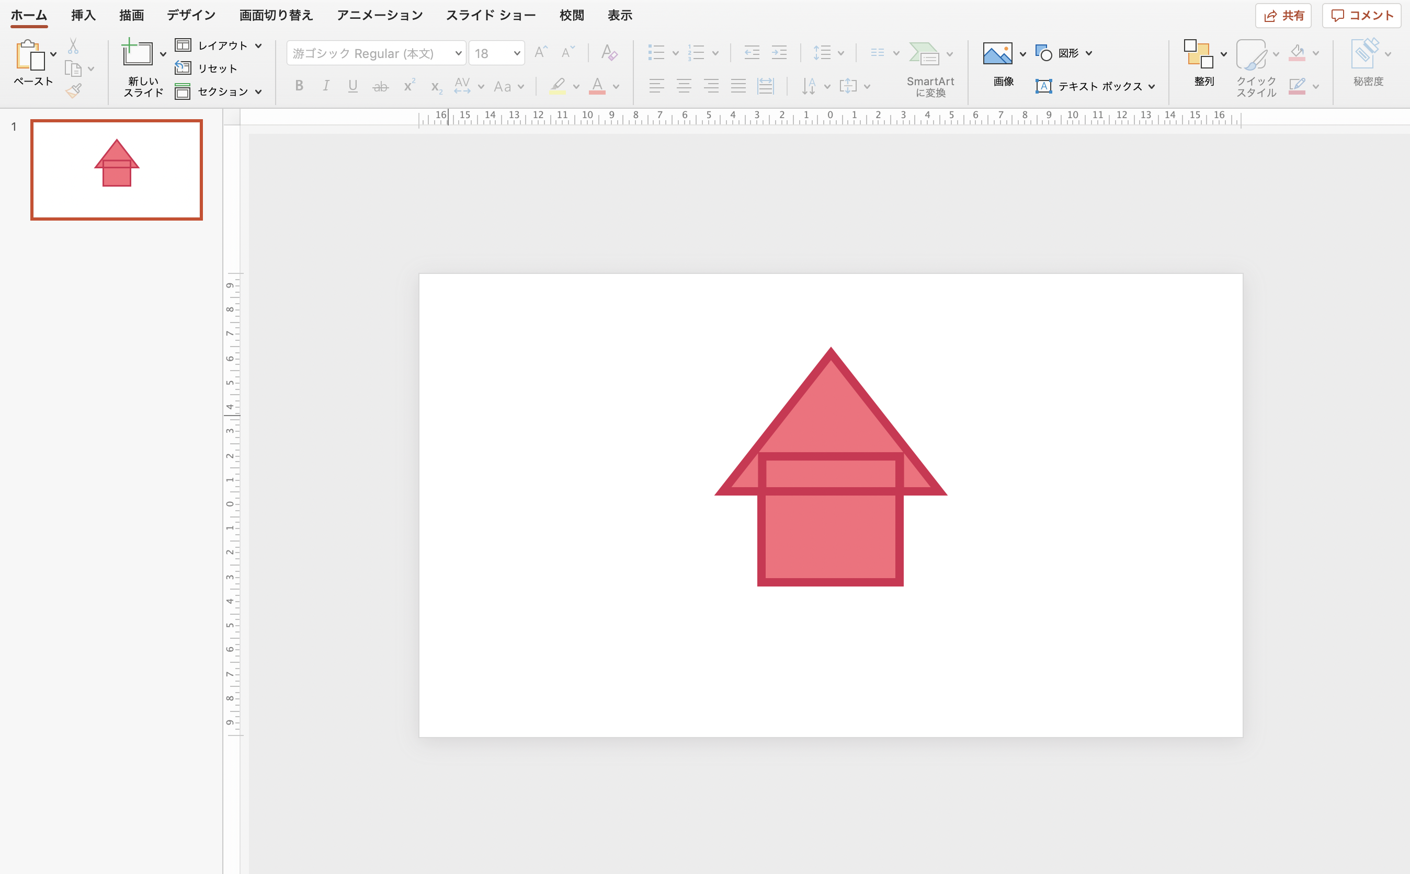
Task: Click the Convert to SmartArt icon
Action: pos(924,54)
